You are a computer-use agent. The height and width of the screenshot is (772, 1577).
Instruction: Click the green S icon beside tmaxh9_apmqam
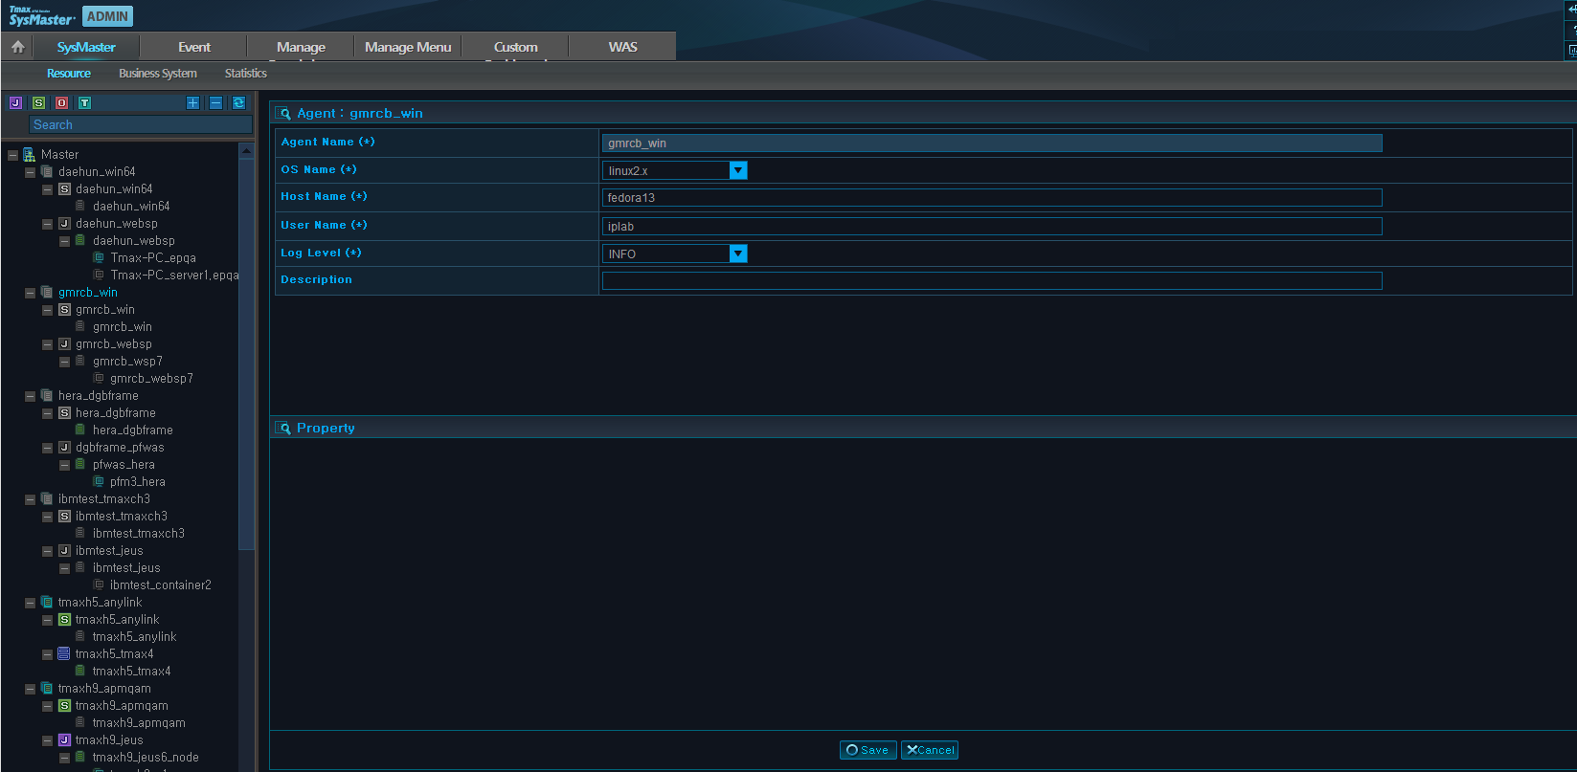click(64, 706)
